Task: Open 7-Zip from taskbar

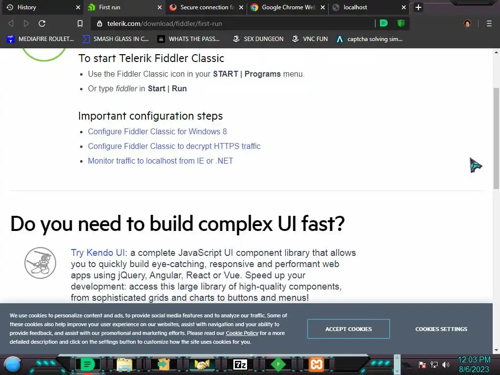Action: pyautogui.click(x=240, y=364)
